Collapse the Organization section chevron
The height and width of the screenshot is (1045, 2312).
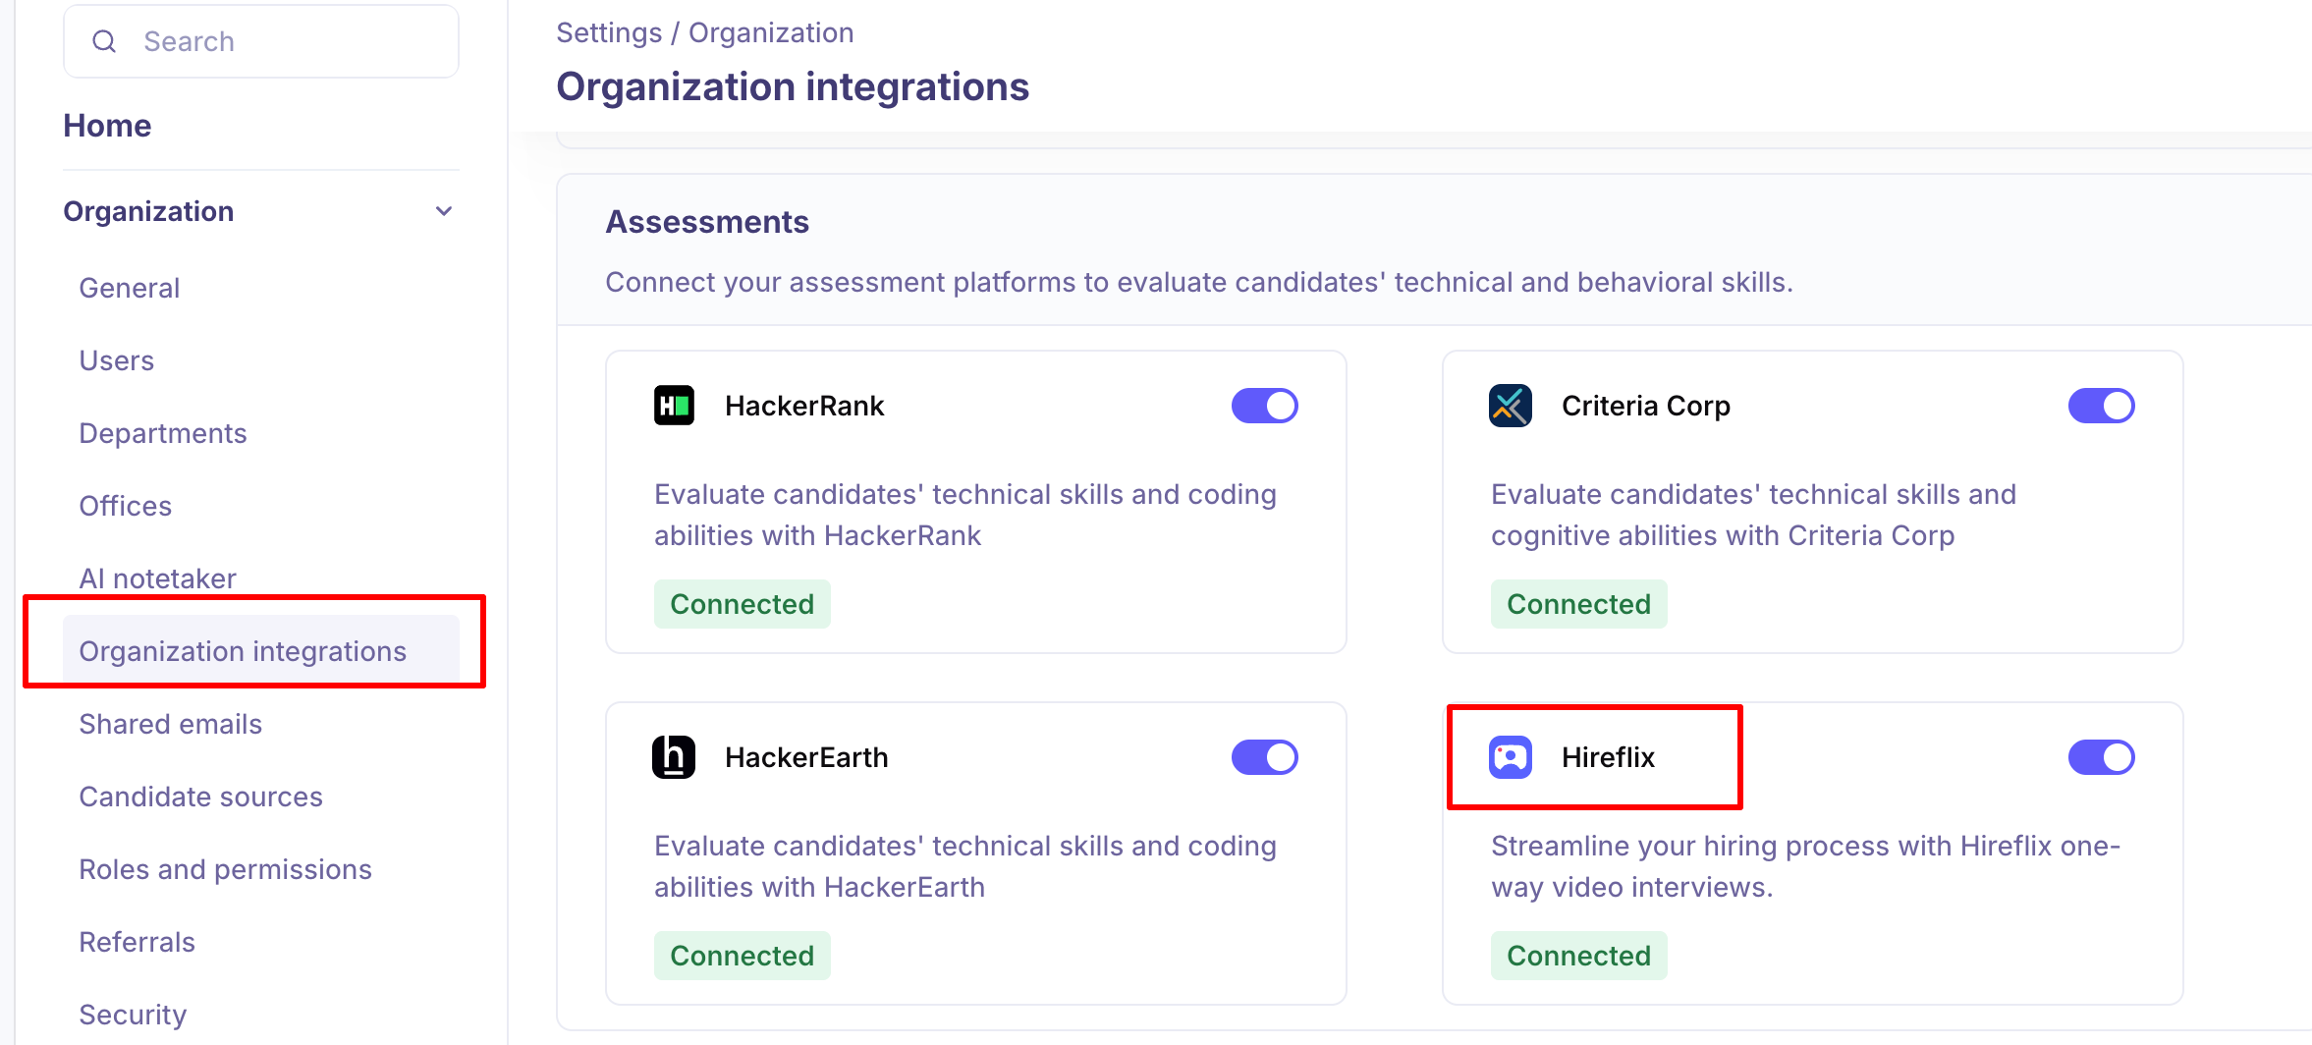coord(444,211)
